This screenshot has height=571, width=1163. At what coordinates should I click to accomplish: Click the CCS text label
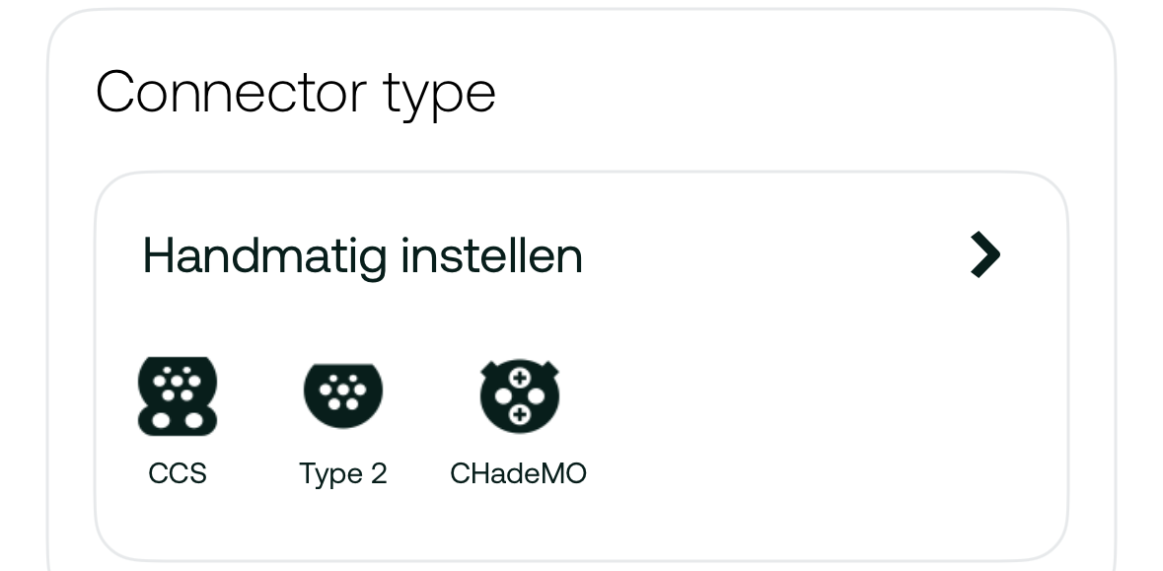pyautogui.click(x=178, y=473)
